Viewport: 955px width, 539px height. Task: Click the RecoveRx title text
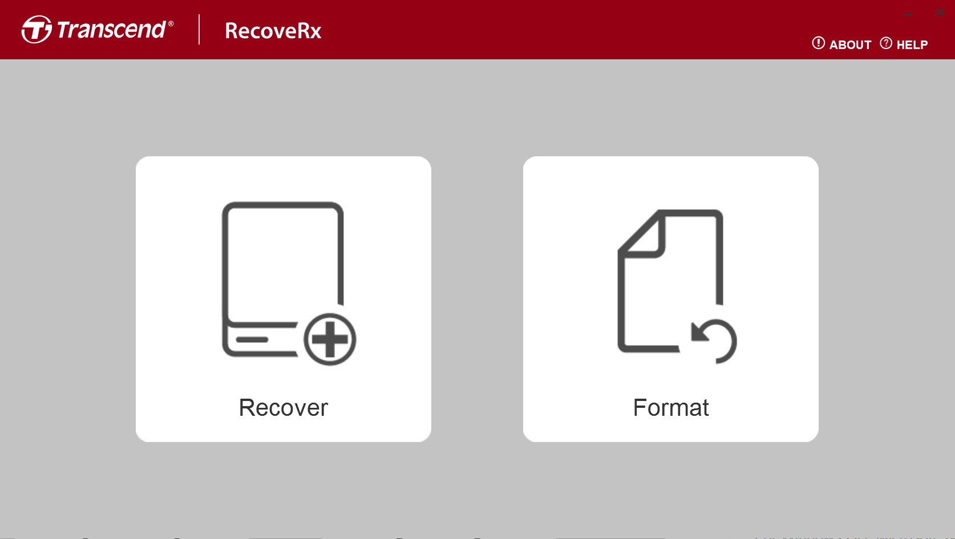click(x=273, y=31)
